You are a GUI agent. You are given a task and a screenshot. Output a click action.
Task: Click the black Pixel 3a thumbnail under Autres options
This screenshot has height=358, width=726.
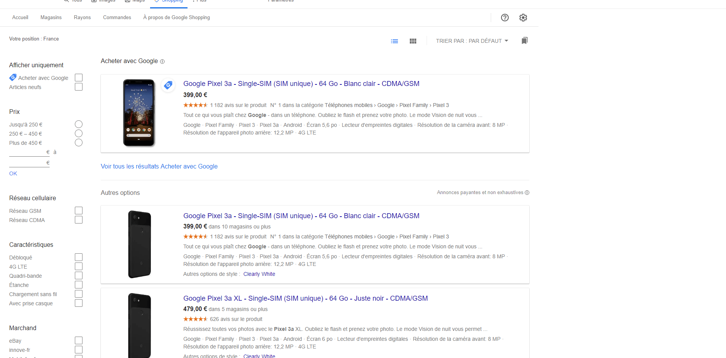[139, 245]
